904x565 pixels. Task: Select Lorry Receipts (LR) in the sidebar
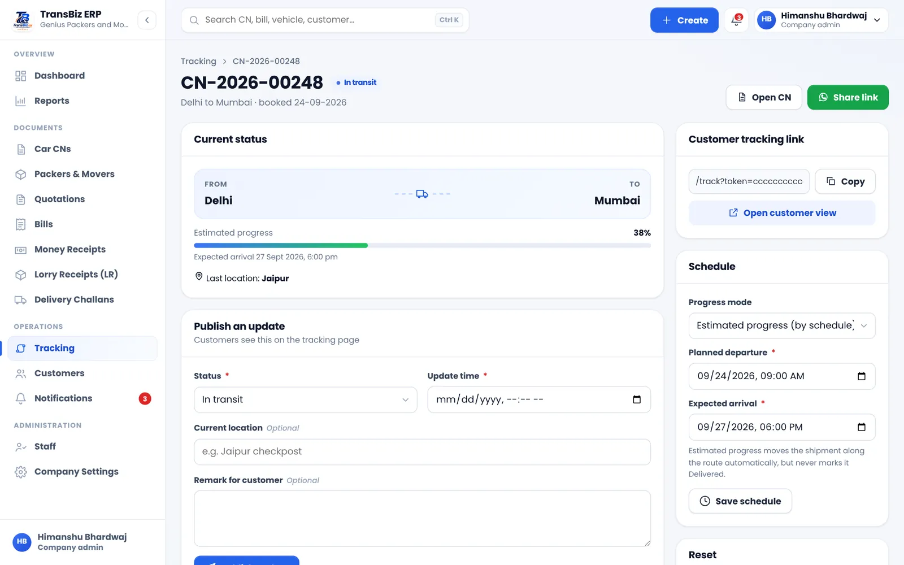coord(82,275)
